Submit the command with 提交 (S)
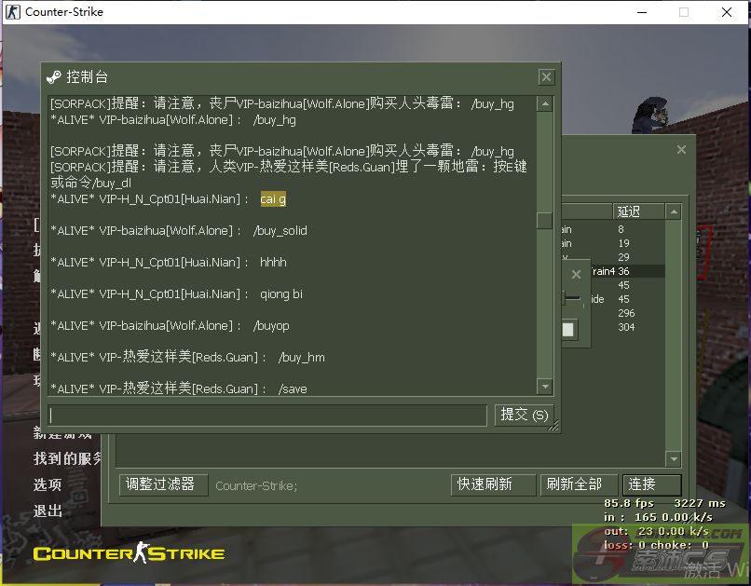 pos(524,415)
